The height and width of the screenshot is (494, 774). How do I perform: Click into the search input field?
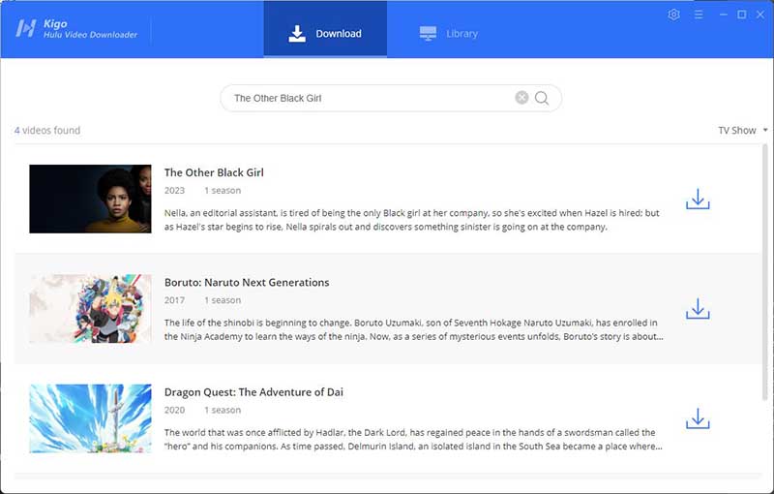[x=372, y=98]
